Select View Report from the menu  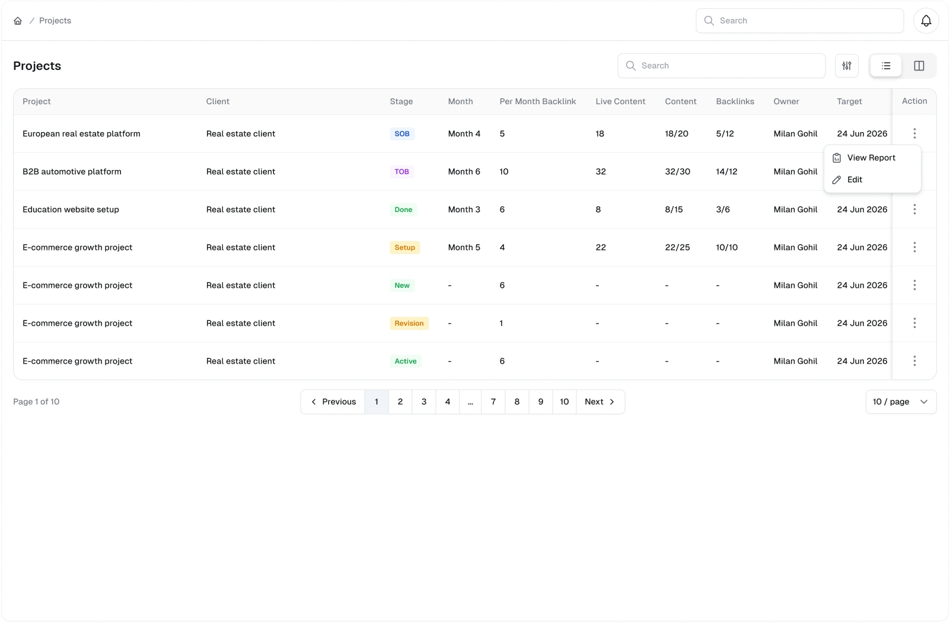click(872, 158)
